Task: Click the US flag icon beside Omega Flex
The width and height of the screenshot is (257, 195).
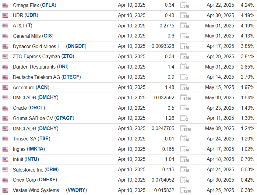Action: click(x=5, y=5)
